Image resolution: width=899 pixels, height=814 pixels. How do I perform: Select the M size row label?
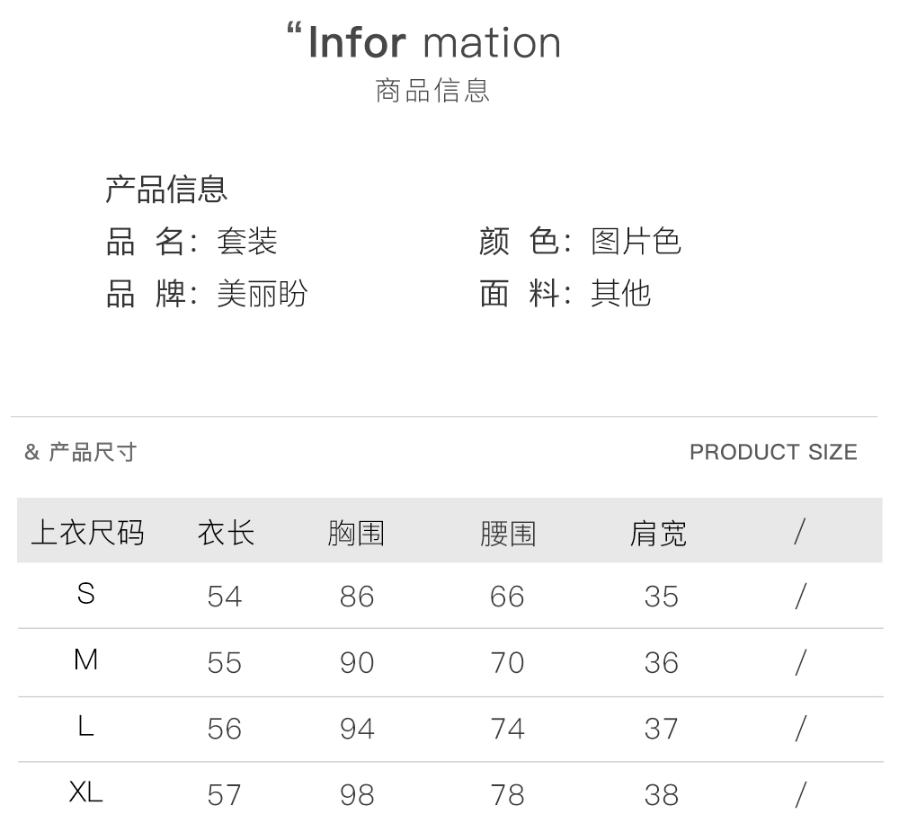[x=86, y=660]
